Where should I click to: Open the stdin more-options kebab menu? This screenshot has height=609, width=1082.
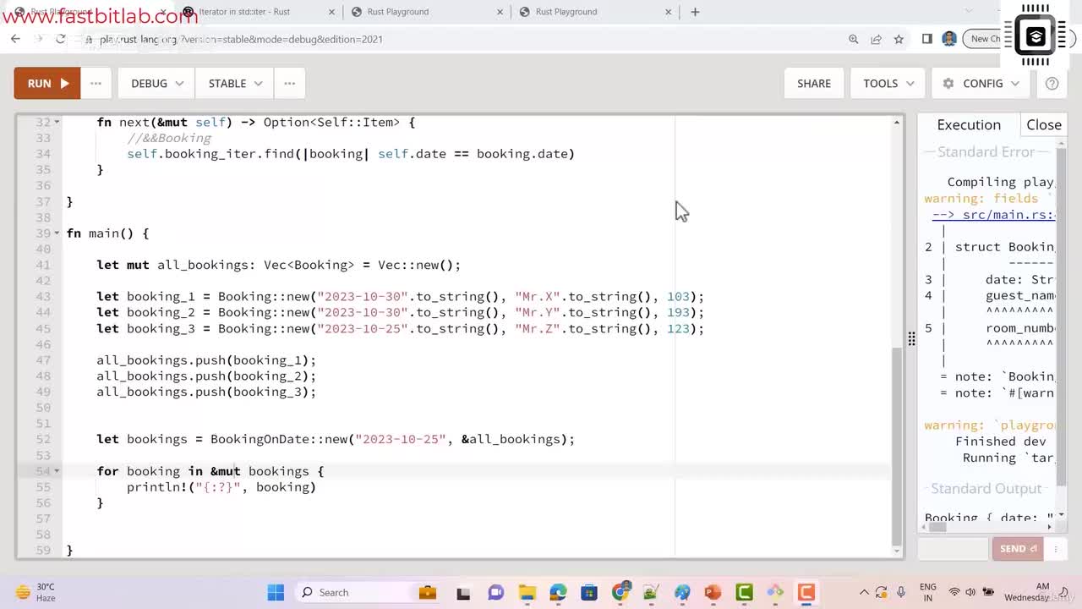[x=1055, y=549]
